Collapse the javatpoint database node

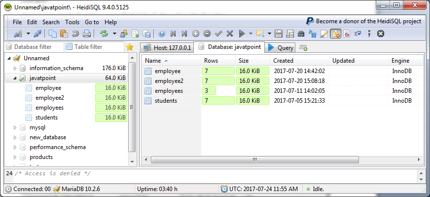pyautogui.click(x=15, y=78)
